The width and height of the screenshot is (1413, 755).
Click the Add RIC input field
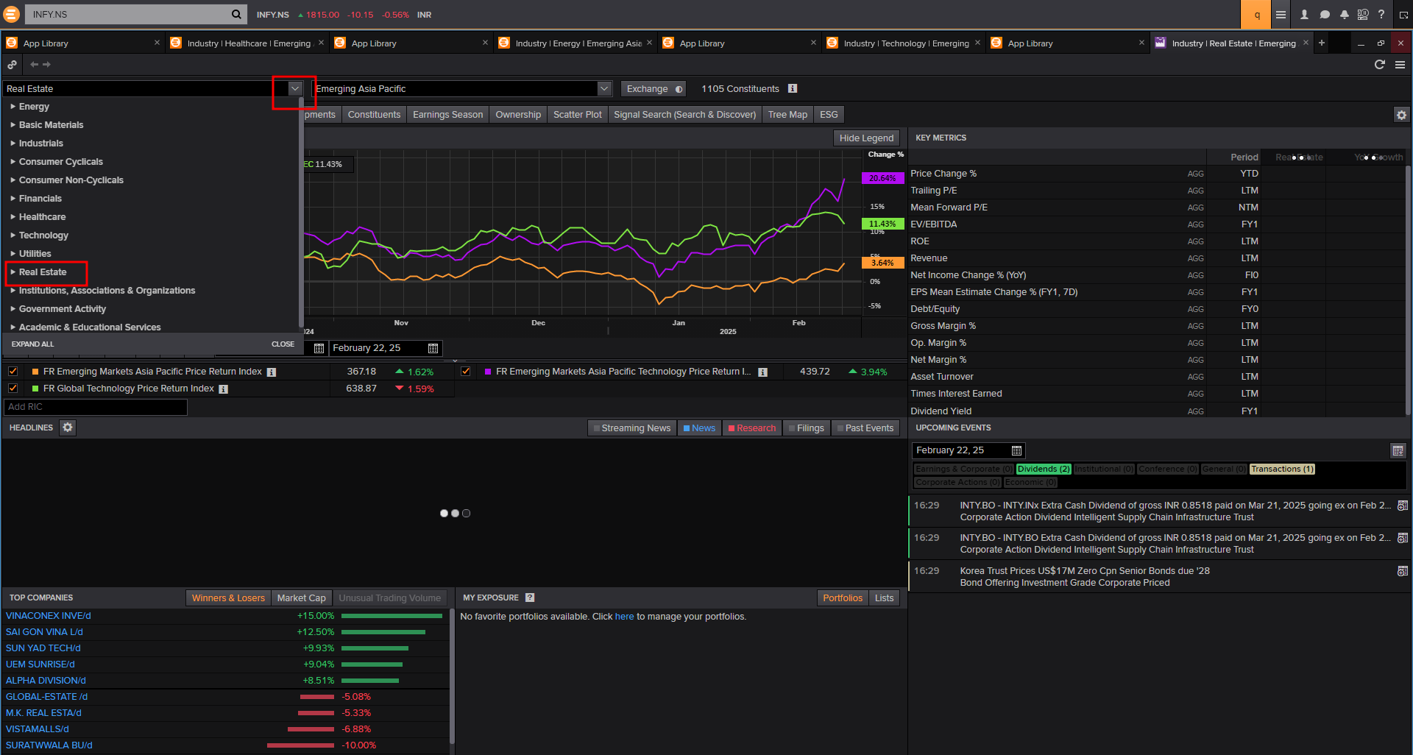point(96,407)
